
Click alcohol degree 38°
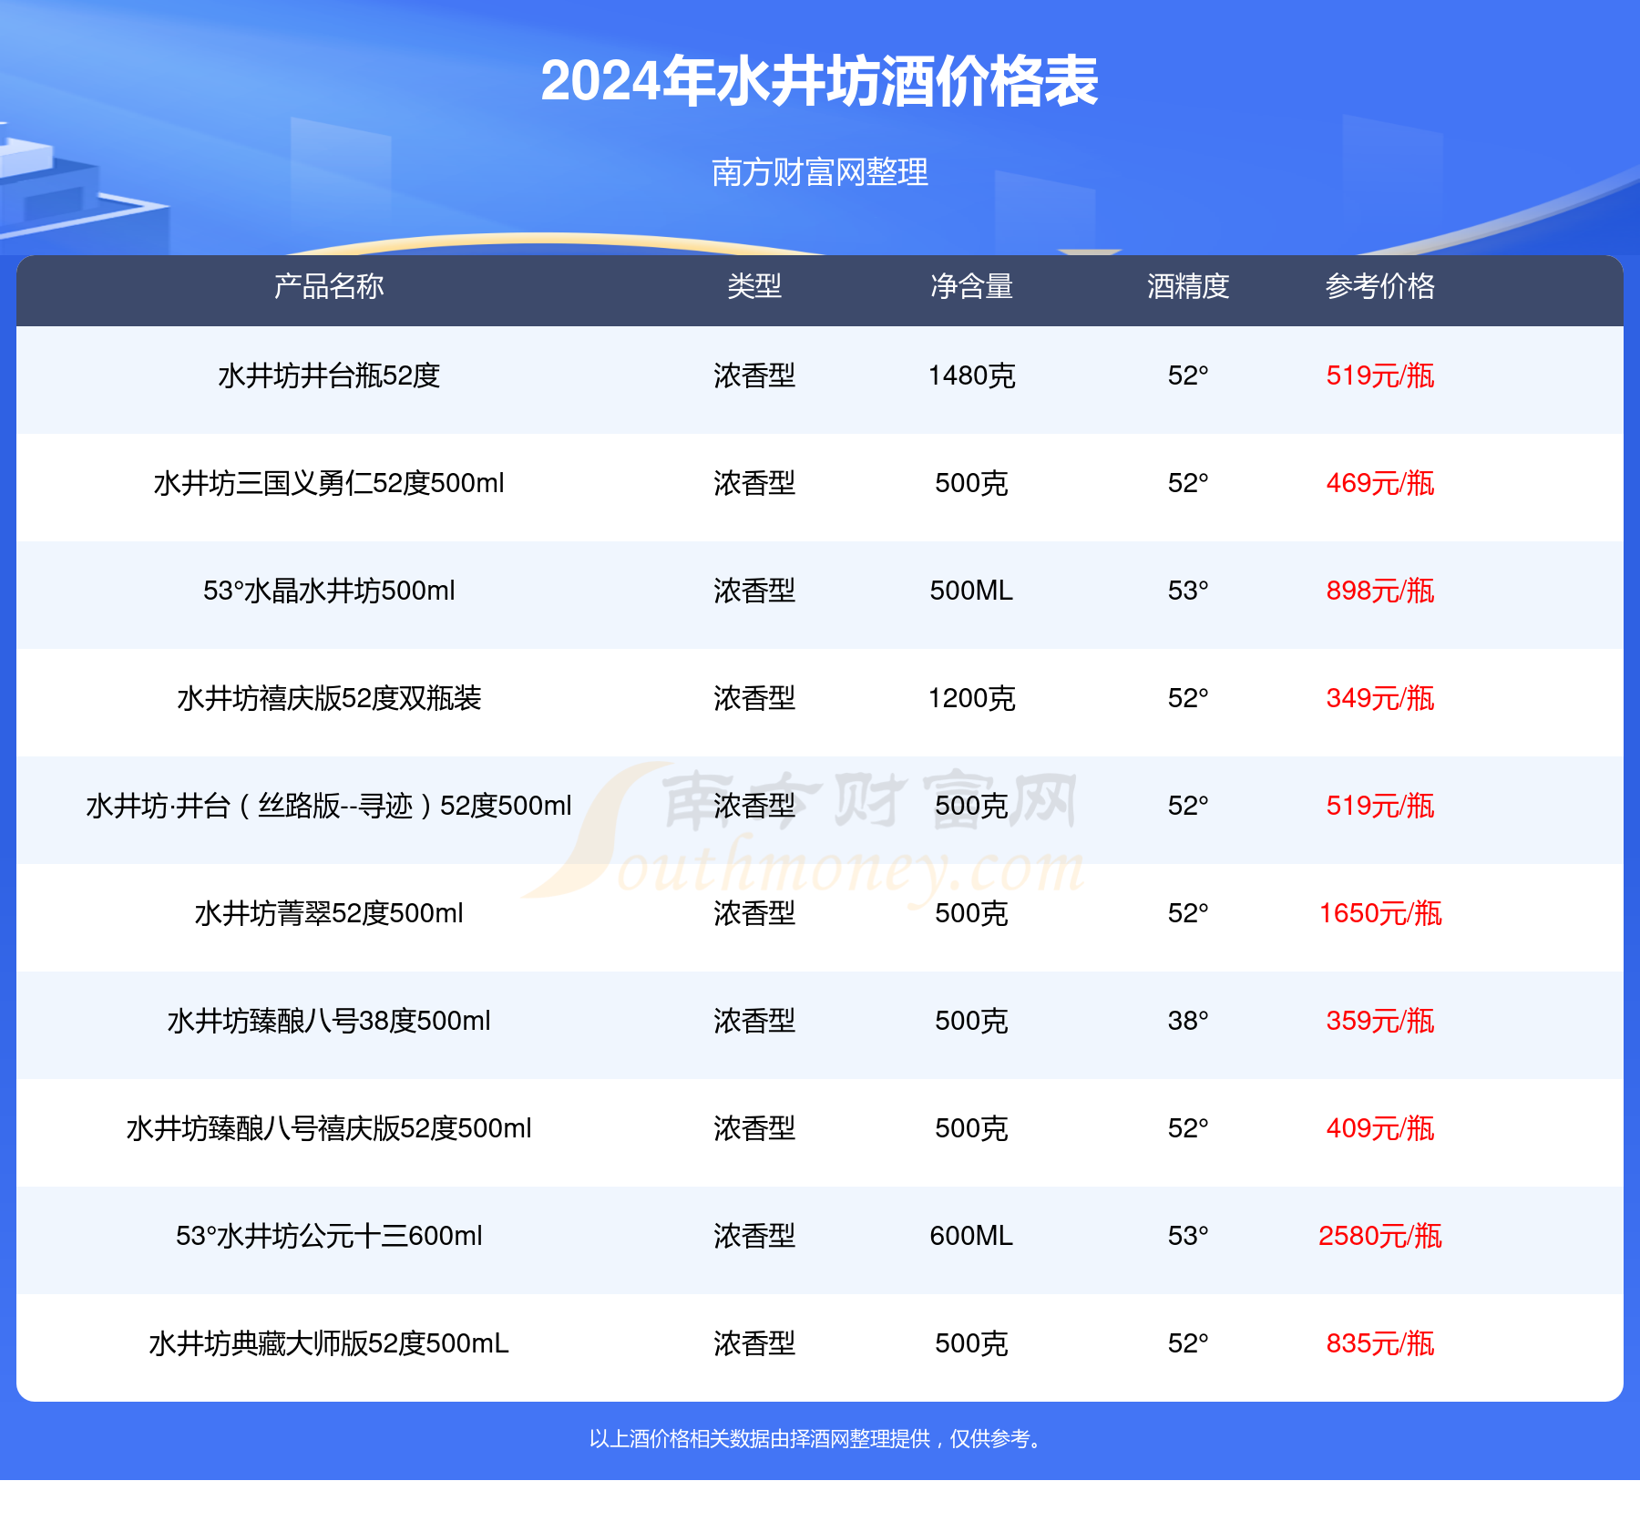pyautogui.click(x=1188, y=1021)
